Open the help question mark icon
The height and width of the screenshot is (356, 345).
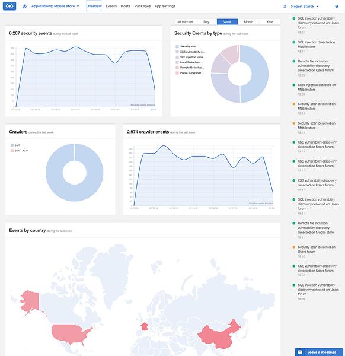337,7
